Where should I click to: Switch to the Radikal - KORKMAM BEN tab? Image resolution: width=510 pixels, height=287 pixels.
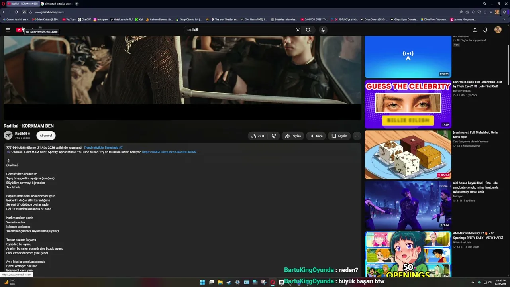[x=23, y=4]
